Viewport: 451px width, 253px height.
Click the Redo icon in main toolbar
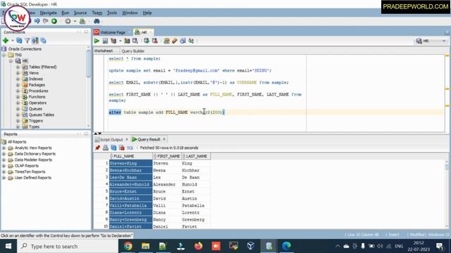pos(45,21)
